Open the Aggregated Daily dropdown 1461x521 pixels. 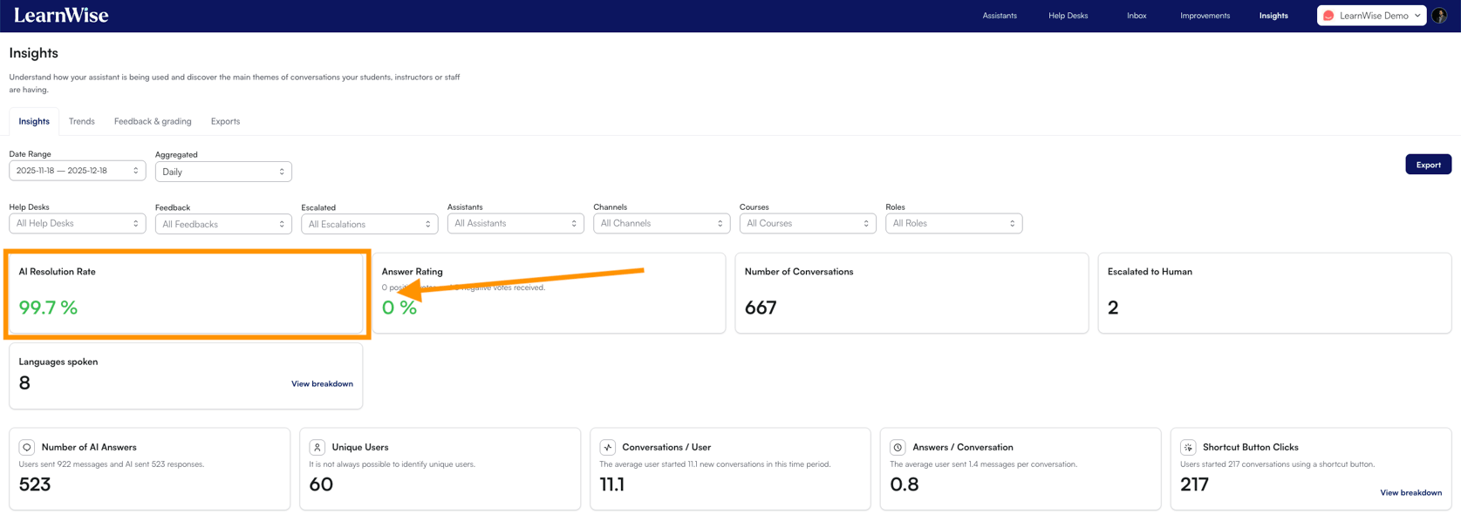point(223,172)
